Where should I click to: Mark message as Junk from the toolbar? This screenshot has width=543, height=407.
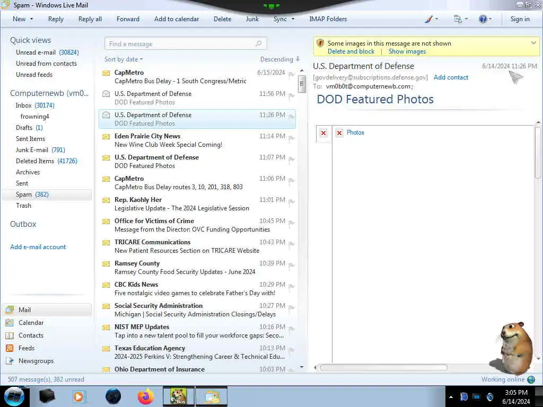(x=252, y=19)
